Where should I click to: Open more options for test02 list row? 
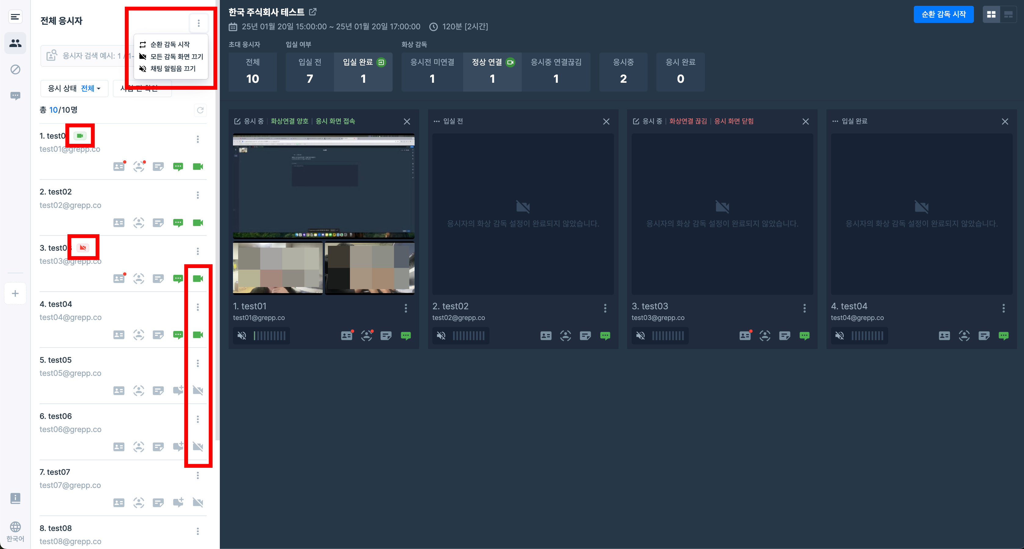click(198, 195)
